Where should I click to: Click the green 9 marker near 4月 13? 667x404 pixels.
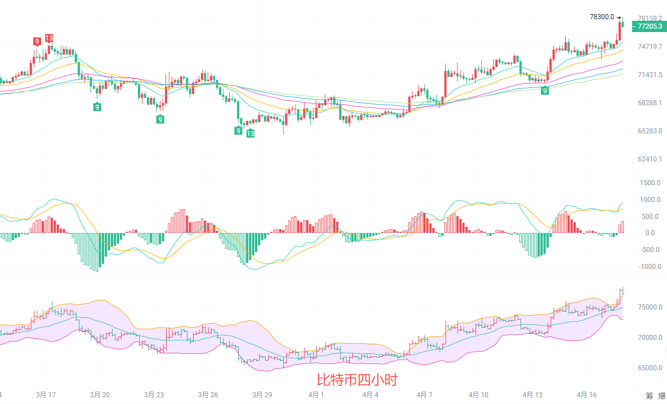tap(545, 91)
